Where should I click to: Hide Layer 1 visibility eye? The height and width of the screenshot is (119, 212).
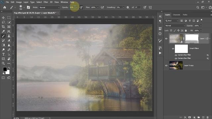point(166,39)
